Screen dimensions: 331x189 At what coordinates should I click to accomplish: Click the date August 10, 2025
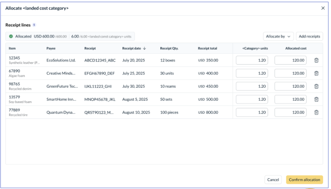[x=136, y=112]
